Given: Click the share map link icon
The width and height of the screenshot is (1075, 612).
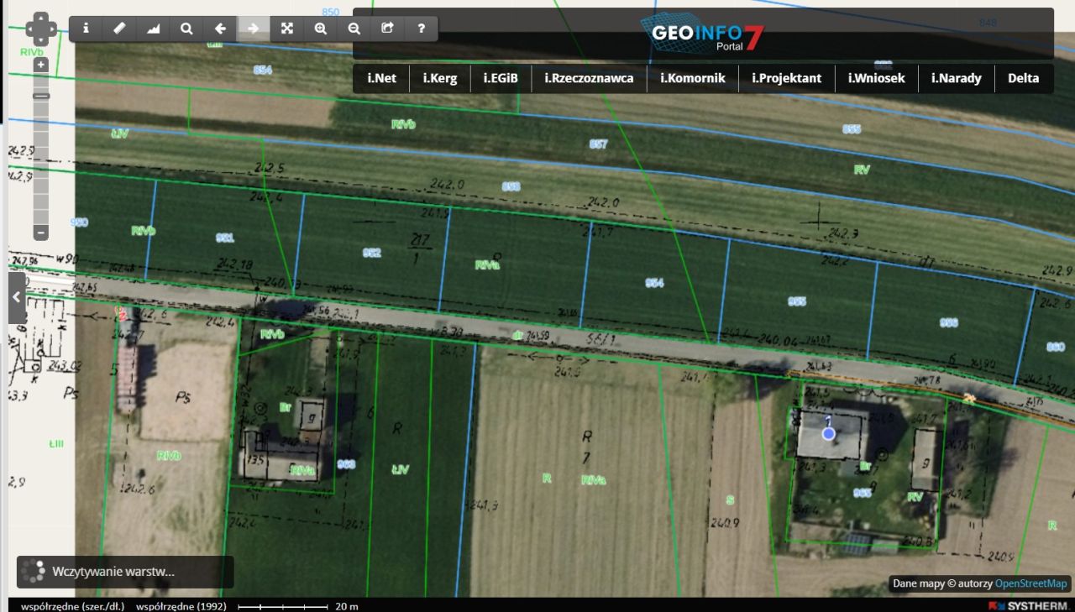Looking at the screenshot, I should coord(388,29).
